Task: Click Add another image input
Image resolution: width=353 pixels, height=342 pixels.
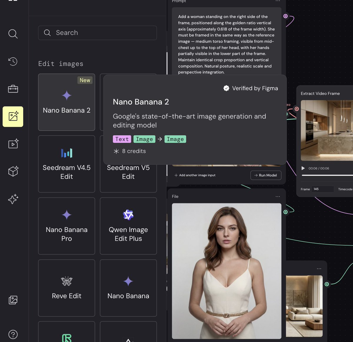Action: [195, 175]
